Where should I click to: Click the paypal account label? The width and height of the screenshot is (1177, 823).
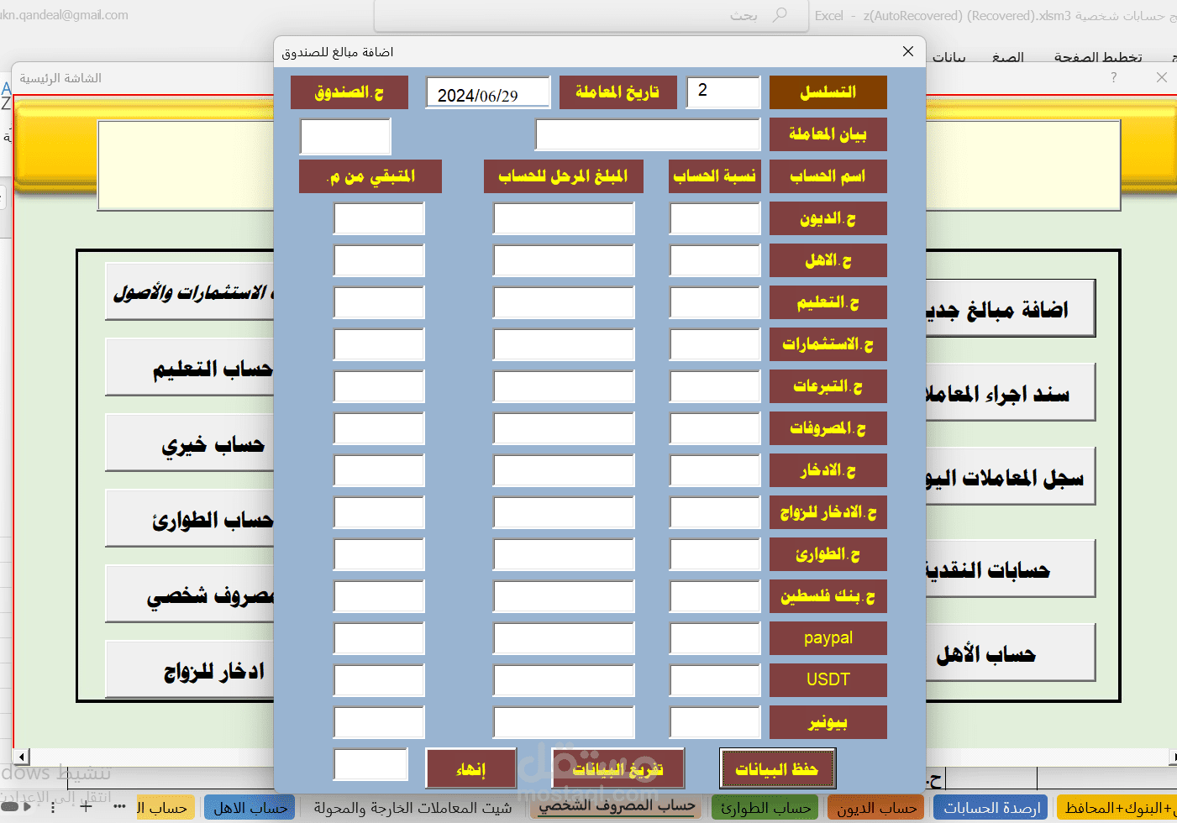point(828,638)
